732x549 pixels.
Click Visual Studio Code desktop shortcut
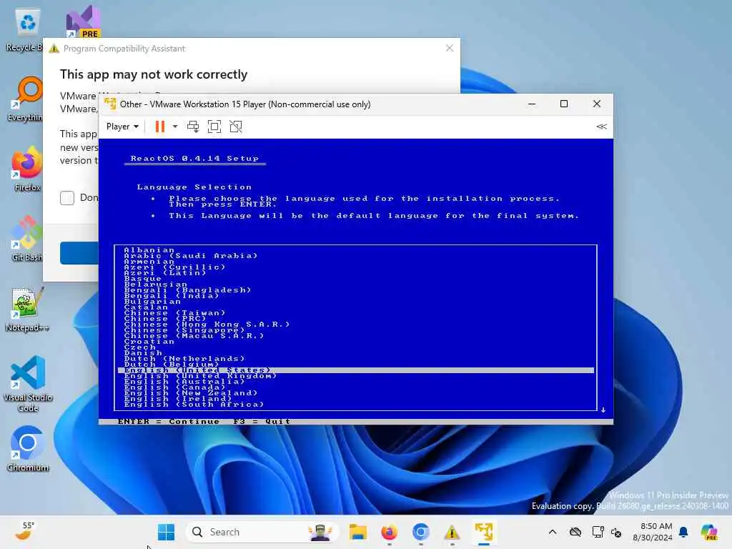[x=28, y=384]
